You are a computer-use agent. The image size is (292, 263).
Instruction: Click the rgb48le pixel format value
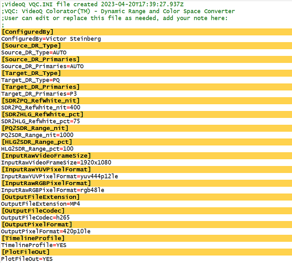click(x=92, y=190)
